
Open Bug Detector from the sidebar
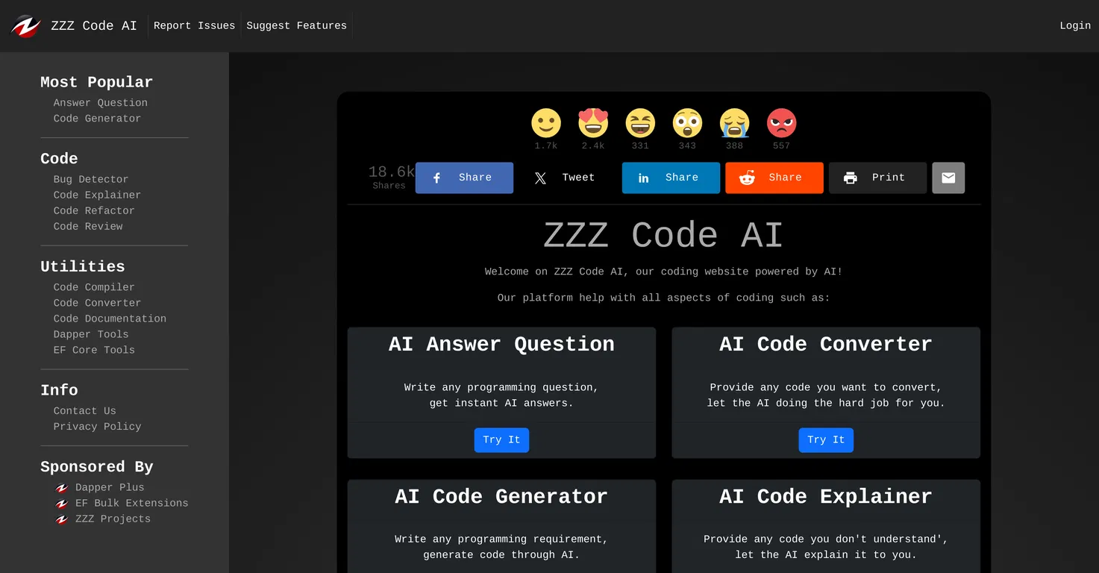click(x=91, y=179)
